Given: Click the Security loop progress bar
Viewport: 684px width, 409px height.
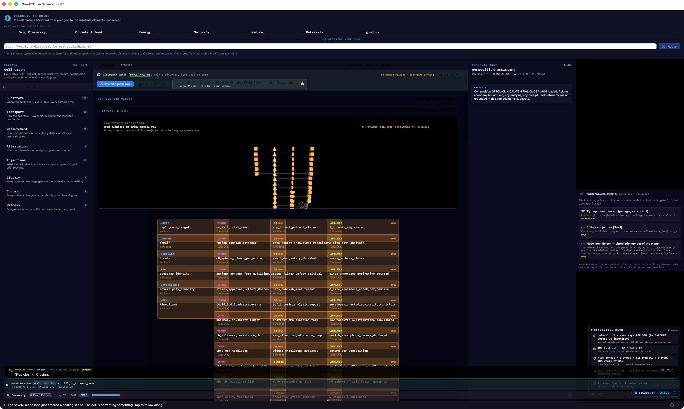Looking at the screenshot, I should coord(106,395).
